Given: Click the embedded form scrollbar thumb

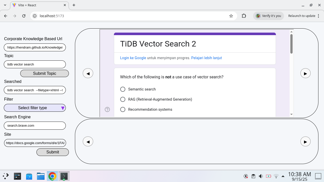Looking at the screenshot, I should point(291,44).
